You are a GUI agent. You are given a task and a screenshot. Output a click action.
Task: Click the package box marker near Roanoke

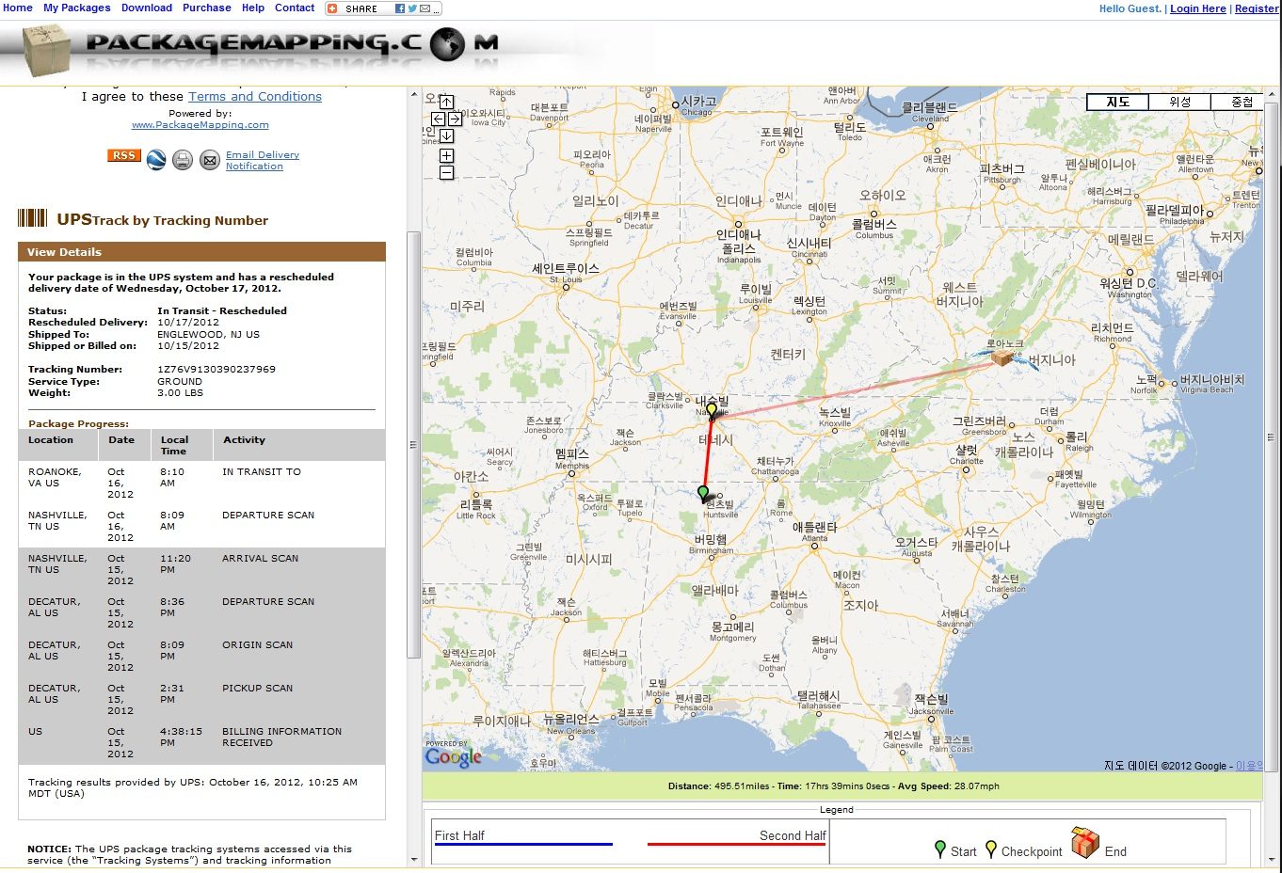pos(1002,357)
